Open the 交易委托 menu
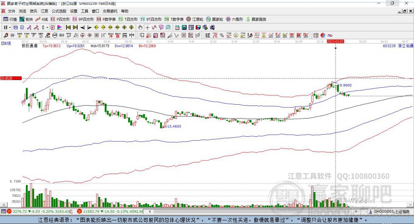414x224 pixels. tap(110, 11)
